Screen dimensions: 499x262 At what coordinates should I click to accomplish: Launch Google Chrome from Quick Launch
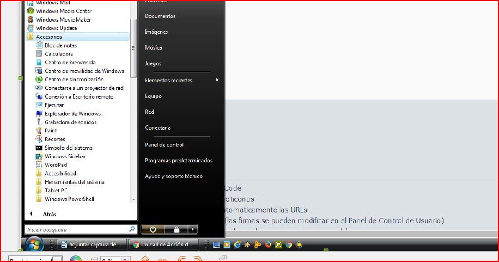point(289,245)
